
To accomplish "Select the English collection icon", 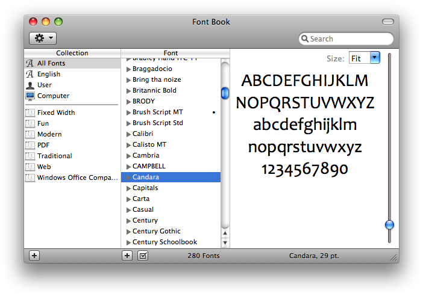I will [x=30, y=74].
